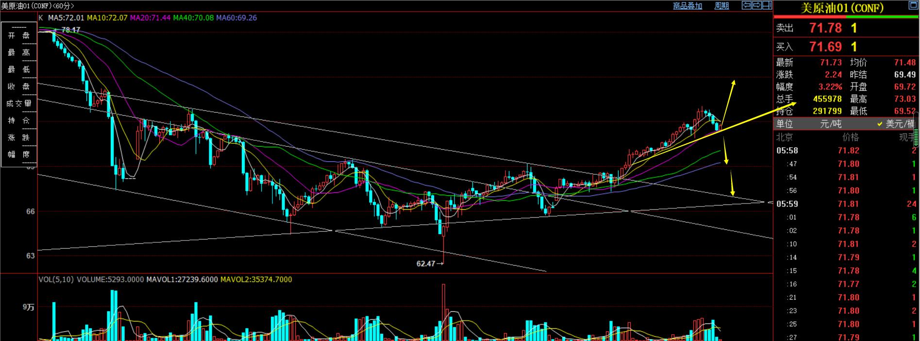Select the 05:59 tick row
920x341 pixels.
(x=846, y=204)
